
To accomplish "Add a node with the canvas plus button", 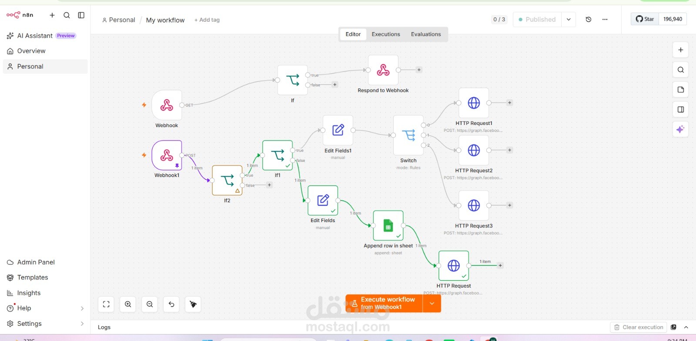I will click(x=681, y=50).
